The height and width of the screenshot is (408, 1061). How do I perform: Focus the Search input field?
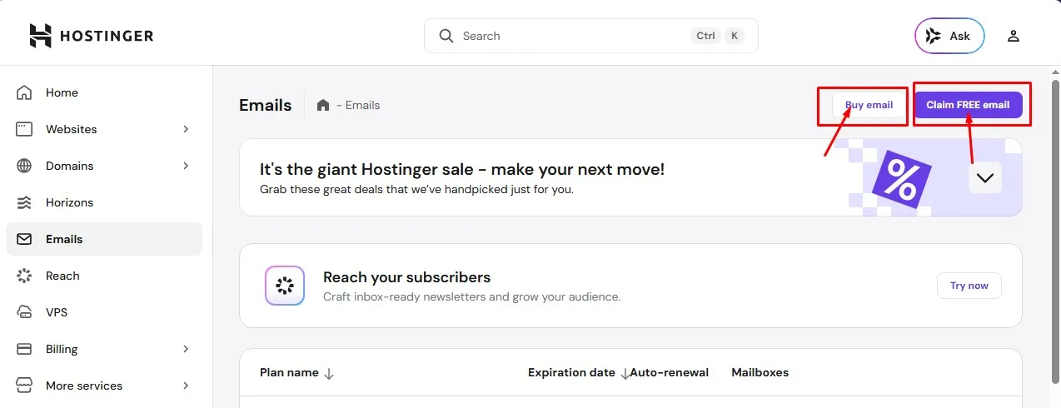pyautogui.click(x=591, y=36)
